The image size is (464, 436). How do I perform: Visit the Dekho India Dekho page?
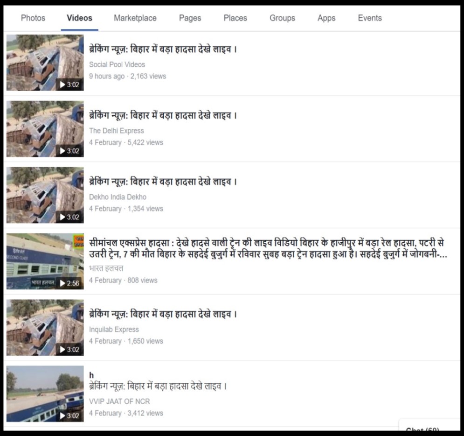118,197
